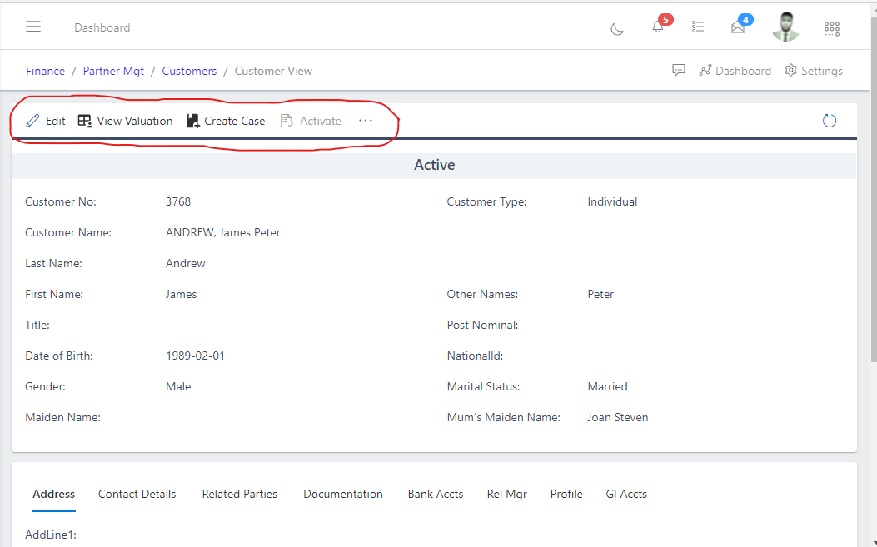Open the messages envelope icon
Viewport: 877px width, 547px height.
coord(737,27)
